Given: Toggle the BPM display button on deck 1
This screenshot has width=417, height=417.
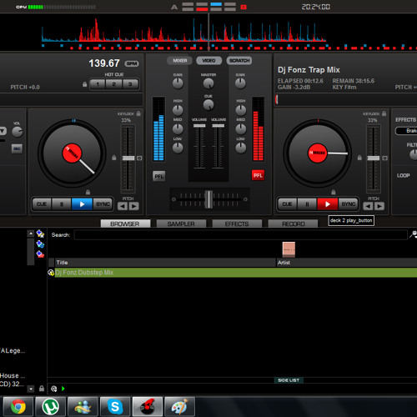Looking at the screenshot, I should click(x=132, y=63).
